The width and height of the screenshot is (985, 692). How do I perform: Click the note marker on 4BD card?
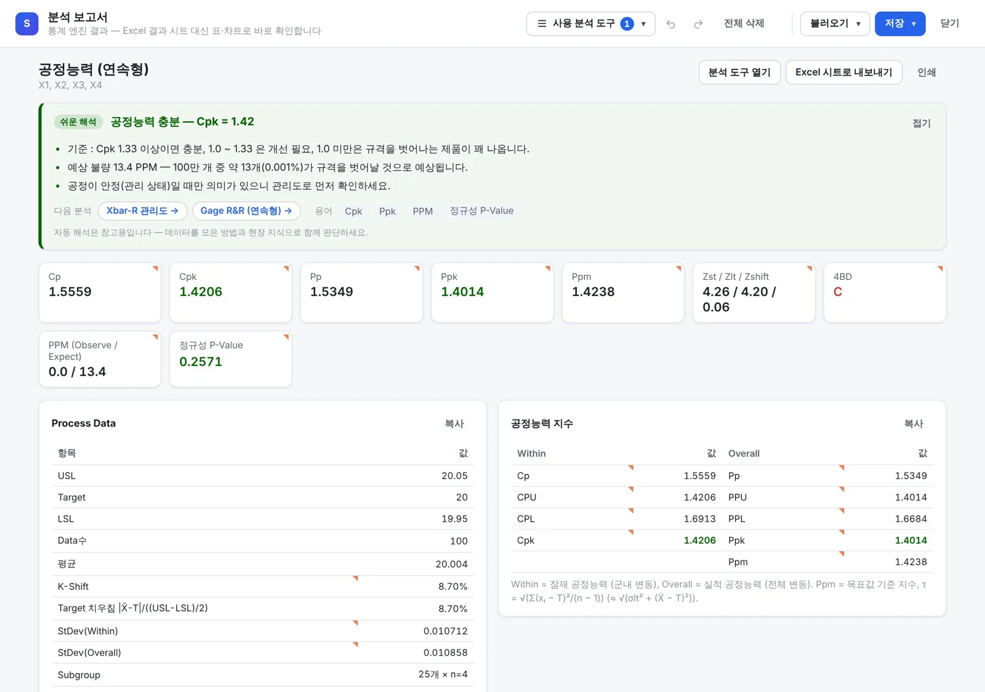click(941, 268)
